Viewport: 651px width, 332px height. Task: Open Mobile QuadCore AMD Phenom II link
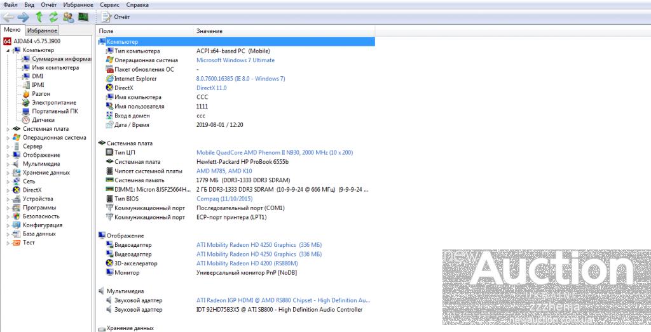tap(275, 152)
